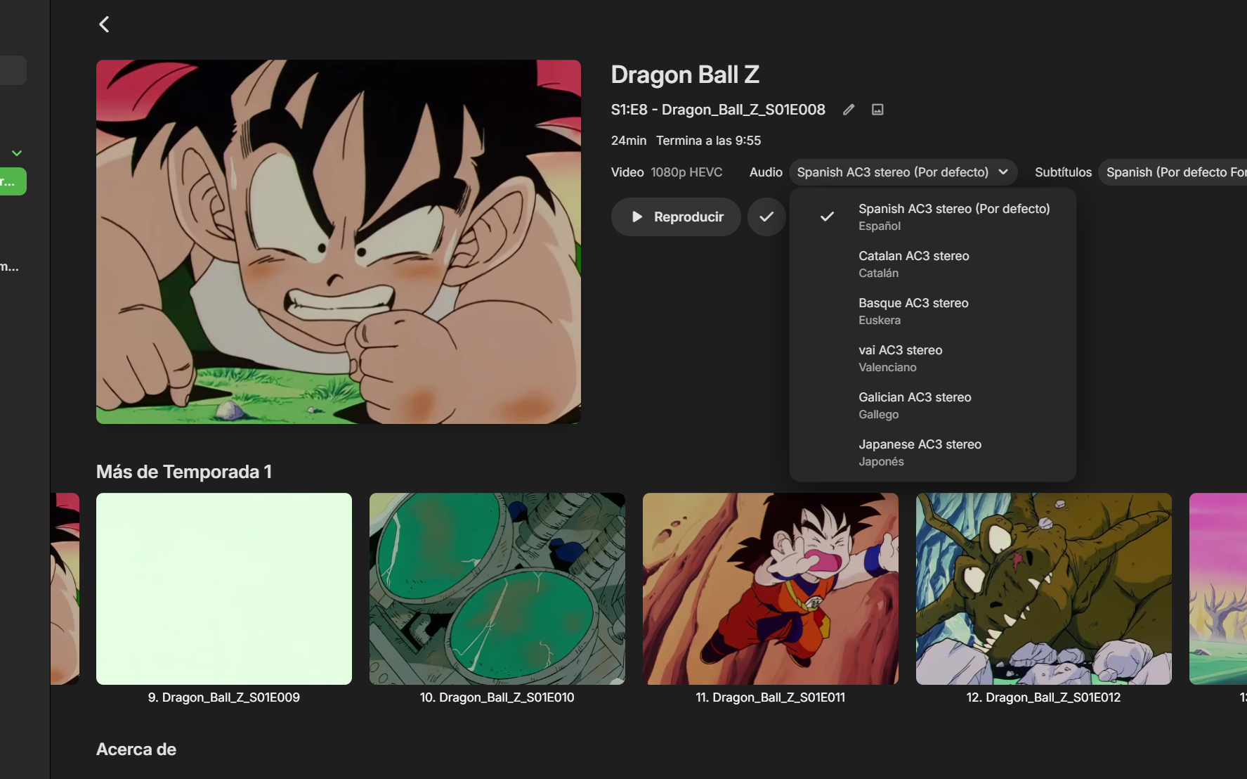Switch audio to Basque AC3 stereo
Image resolution: width=1247 pixels, height=779 pixels.
[x=933, y=311]
